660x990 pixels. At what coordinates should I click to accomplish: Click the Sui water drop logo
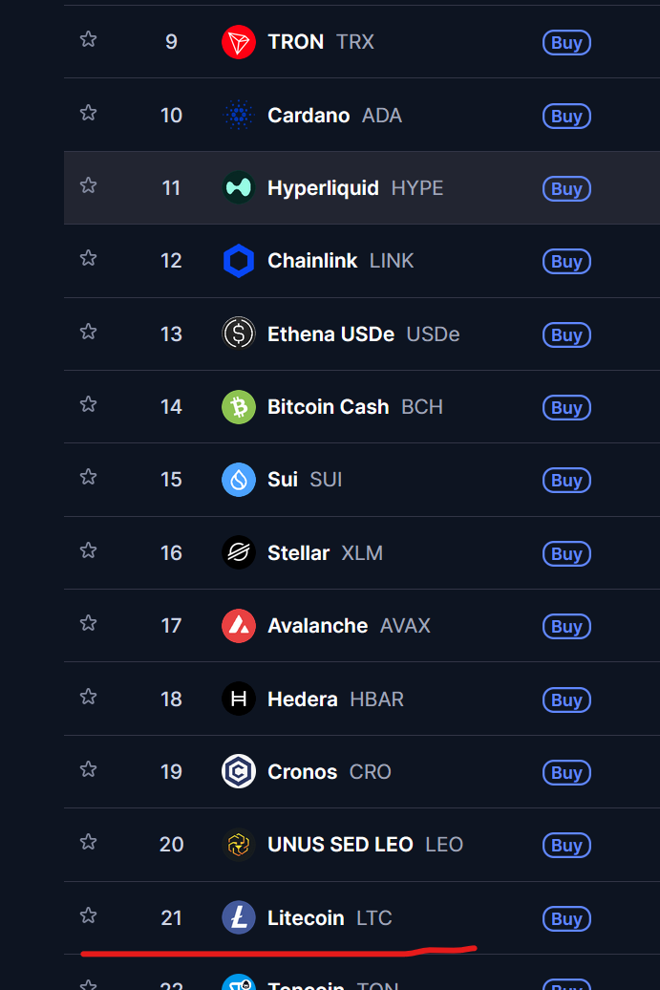(x=239, y=480)
